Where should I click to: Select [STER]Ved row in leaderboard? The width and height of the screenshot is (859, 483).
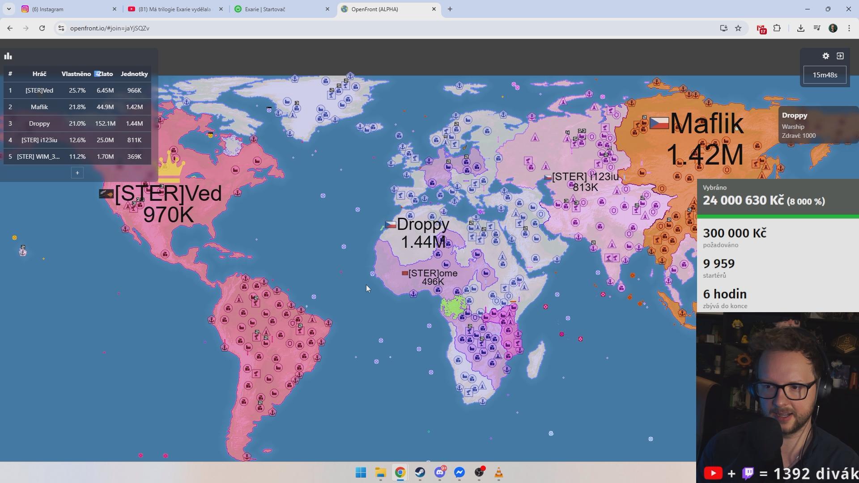click(x=39, y=90)
